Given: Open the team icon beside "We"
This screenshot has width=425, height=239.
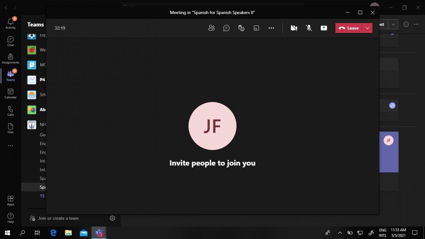Looking at the screenshot, I should click(32, 50).
